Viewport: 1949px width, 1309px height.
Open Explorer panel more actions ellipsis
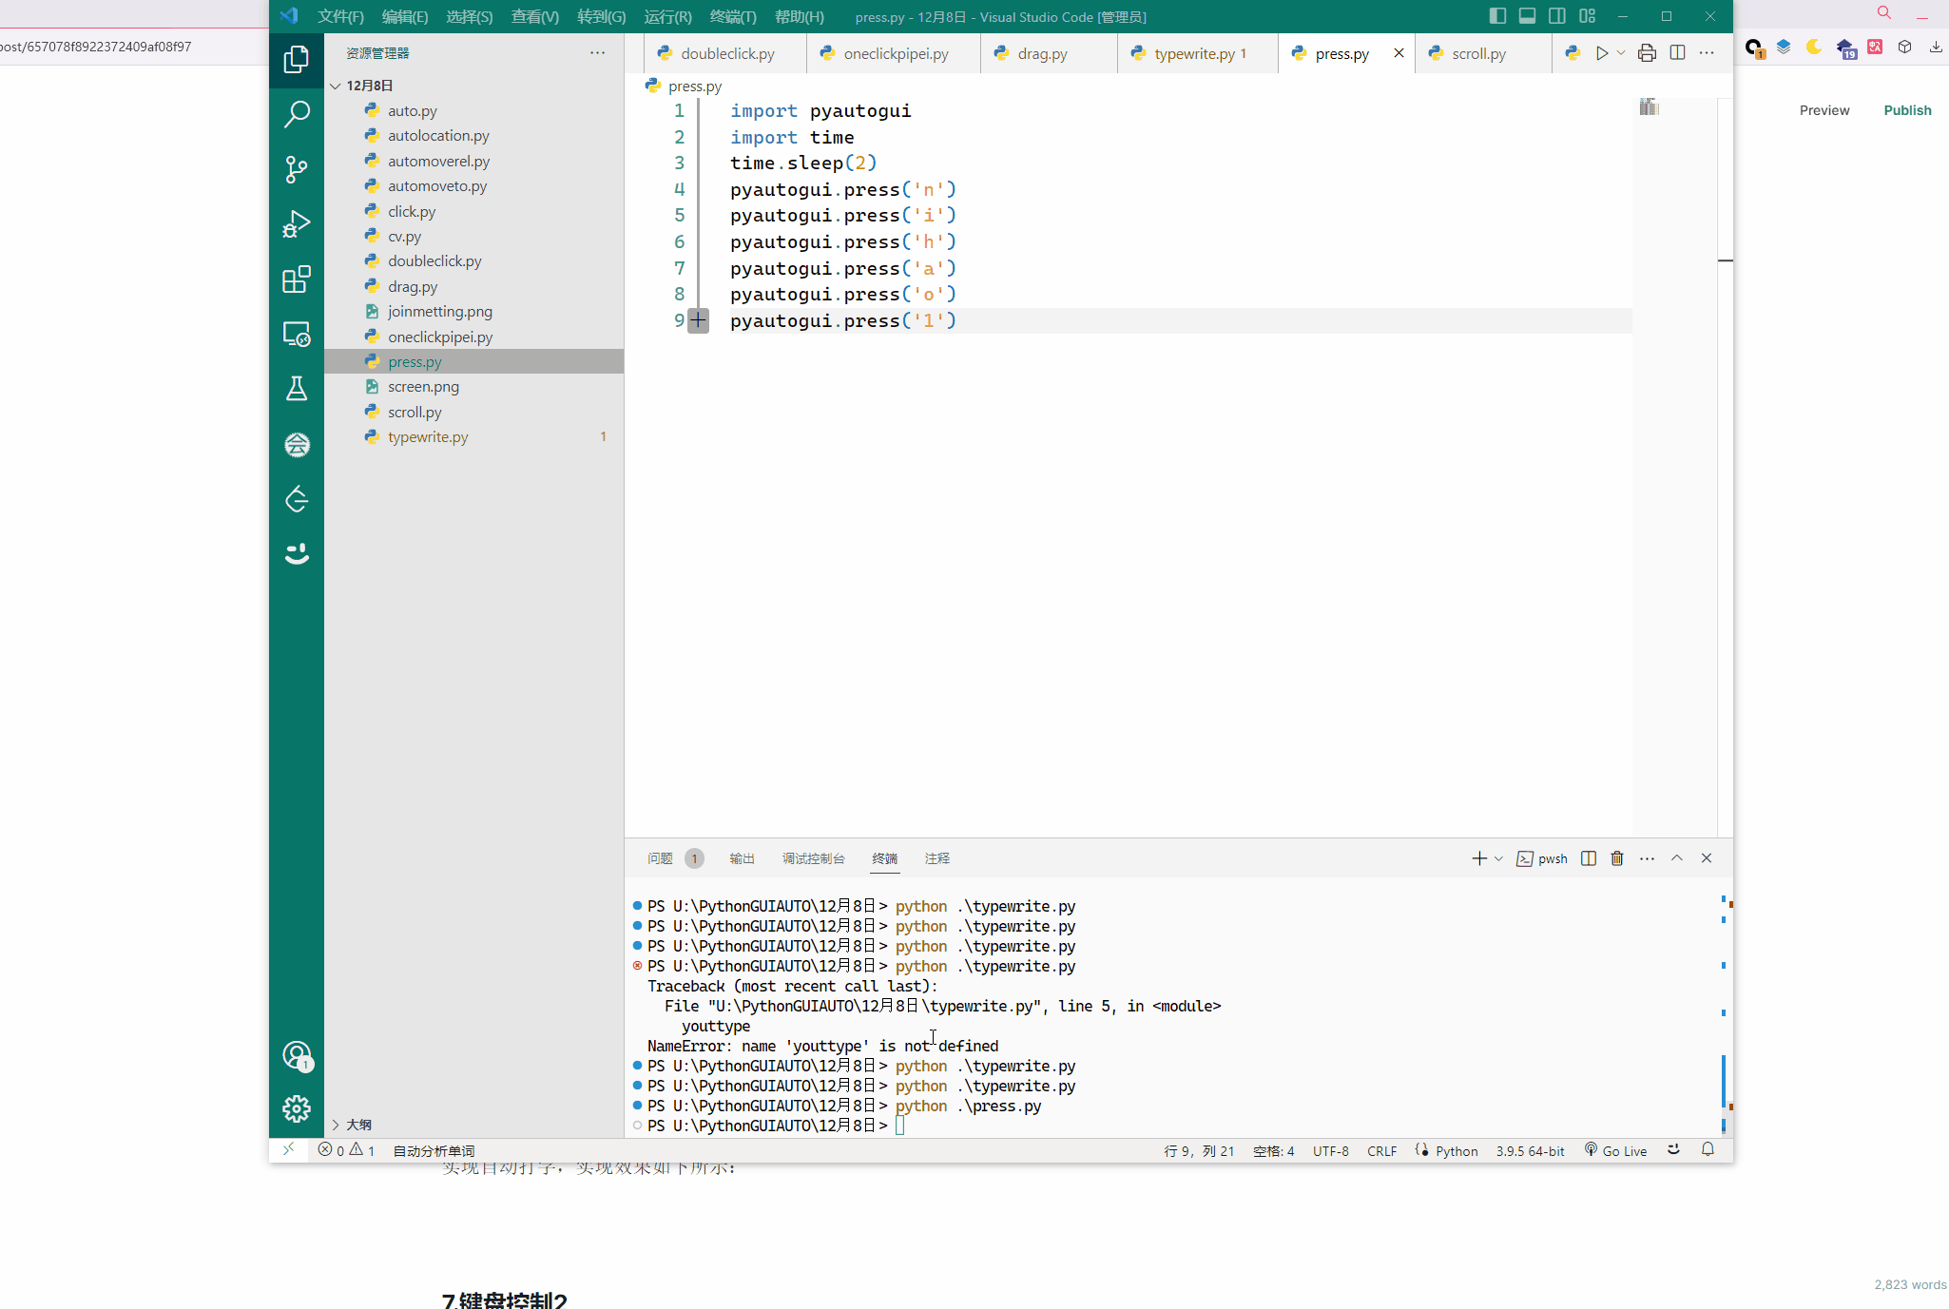[597, 53]
